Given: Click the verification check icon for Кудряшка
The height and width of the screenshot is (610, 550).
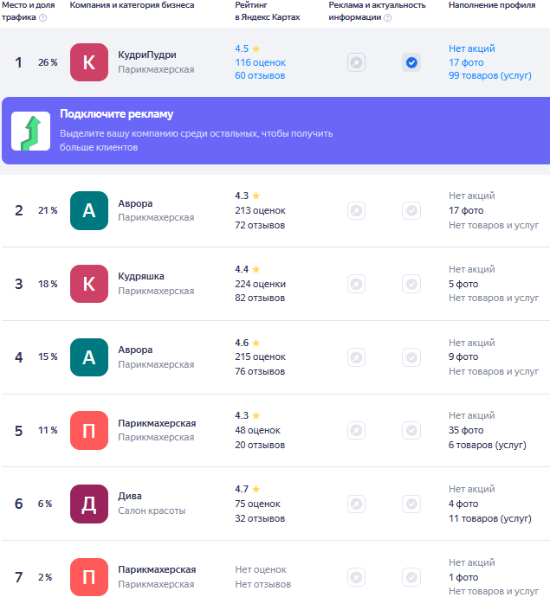Looking at the screenshot, I should 411,284.
